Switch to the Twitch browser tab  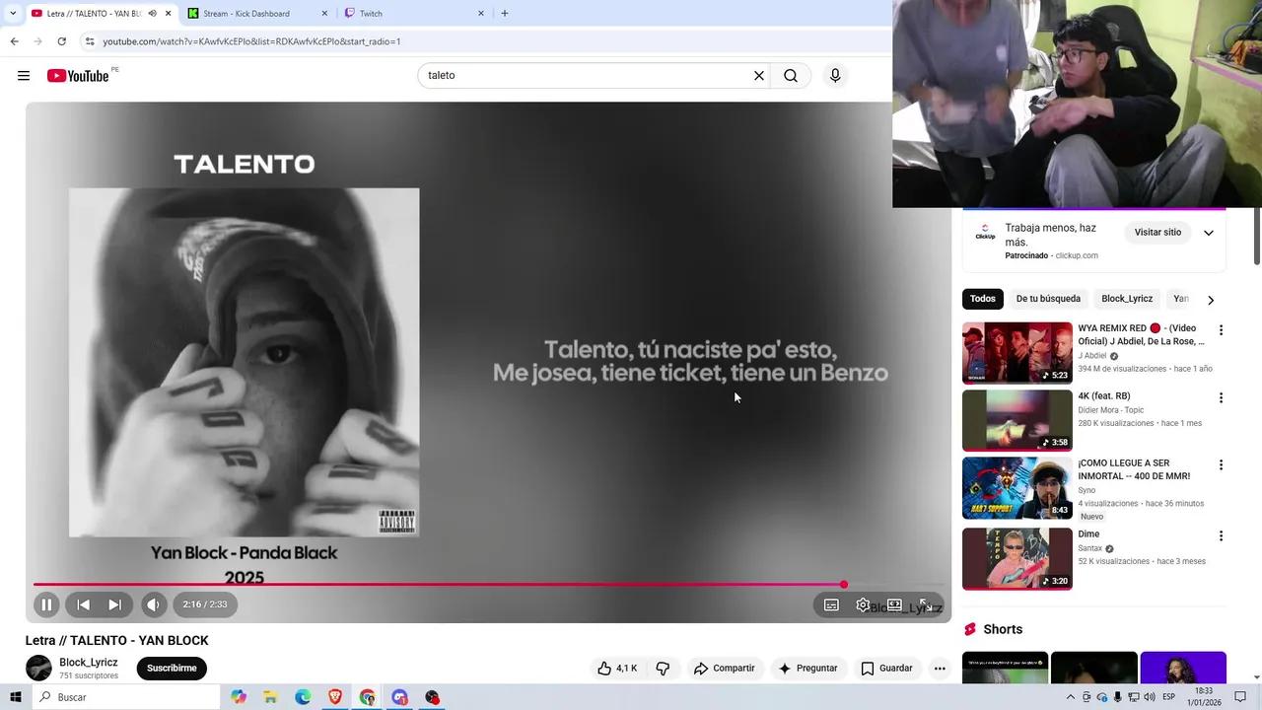coord(414,14)
